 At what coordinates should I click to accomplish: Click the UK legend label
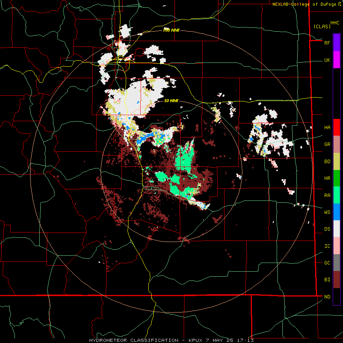point(327,60)
